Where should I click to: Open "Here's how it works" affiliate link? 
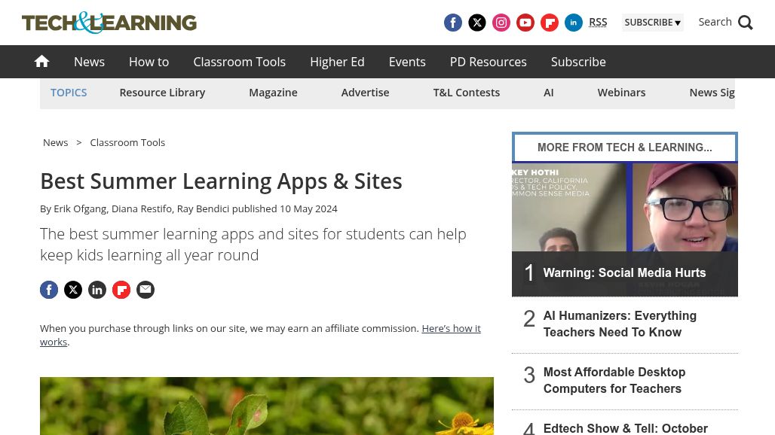451,329
